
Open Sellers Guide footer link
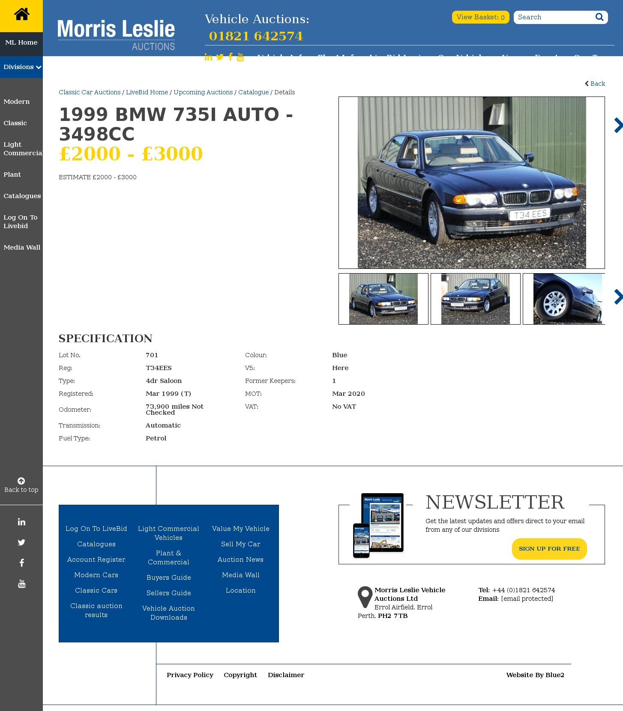169,593
